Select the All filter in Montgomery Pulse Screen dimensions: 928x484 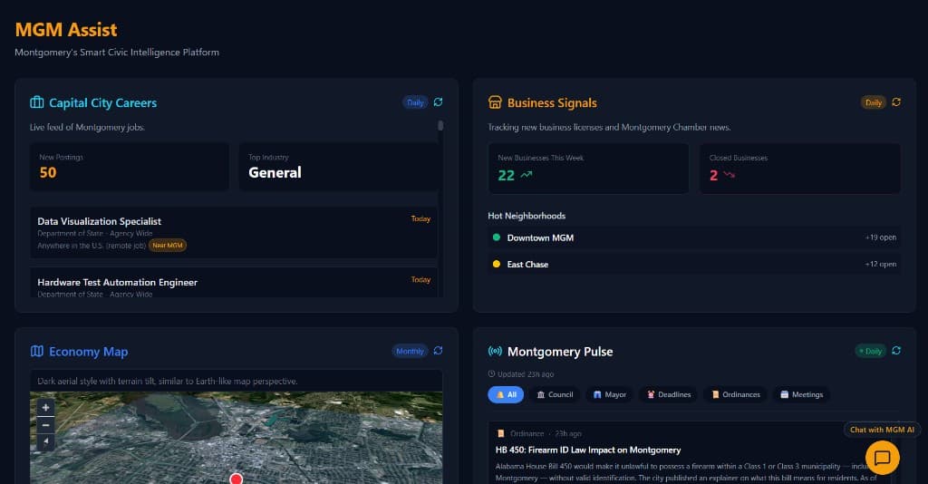(506, 394)
